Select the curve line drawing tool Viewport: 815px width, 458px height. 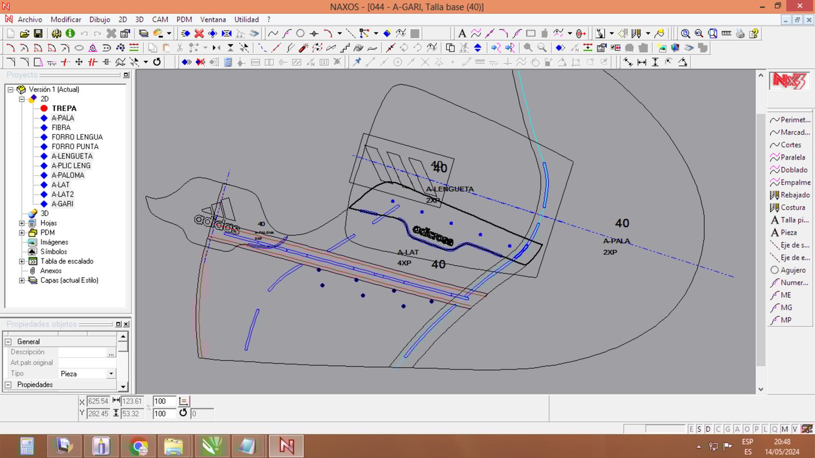273,34
